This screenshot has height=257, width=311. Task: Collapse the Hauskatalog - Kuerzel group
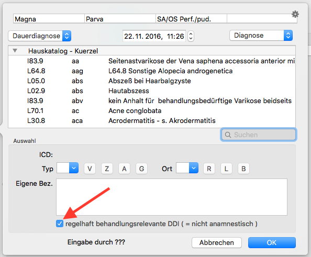(x=15, y=51)
